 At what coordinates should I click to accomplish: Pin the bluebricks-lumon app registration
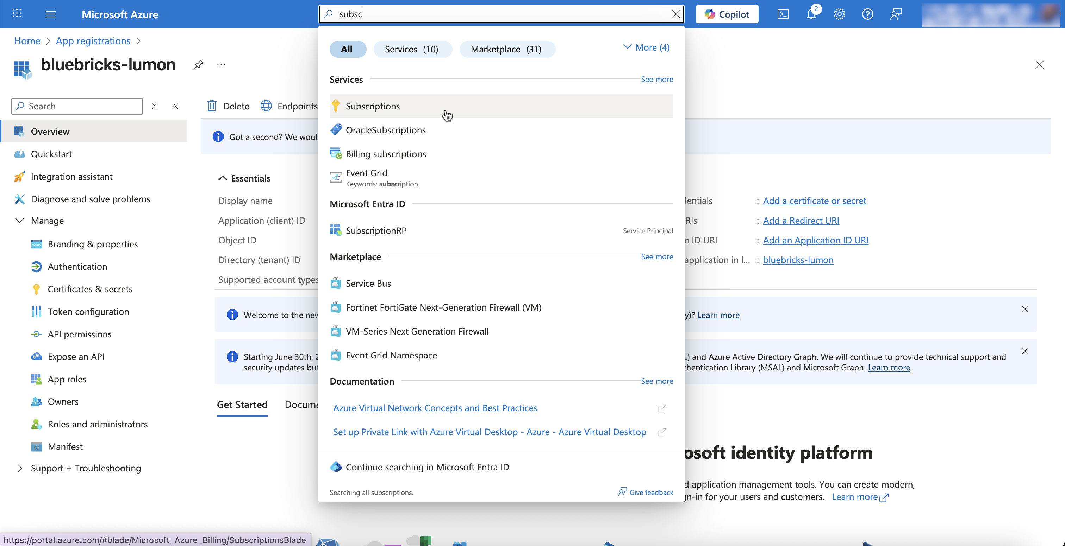[x=198, y=65]
